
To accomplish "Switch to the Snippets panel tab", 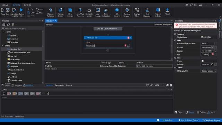I will (x=17, y=85).
